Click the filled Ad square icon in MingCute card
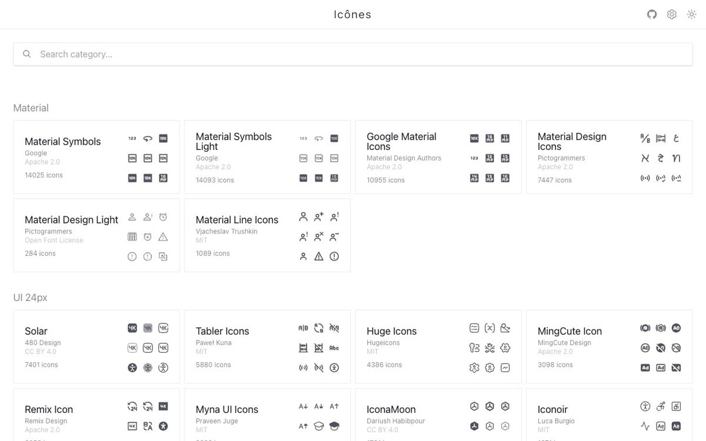This screenshot has width=706, height=441. [x=645, y=367]
